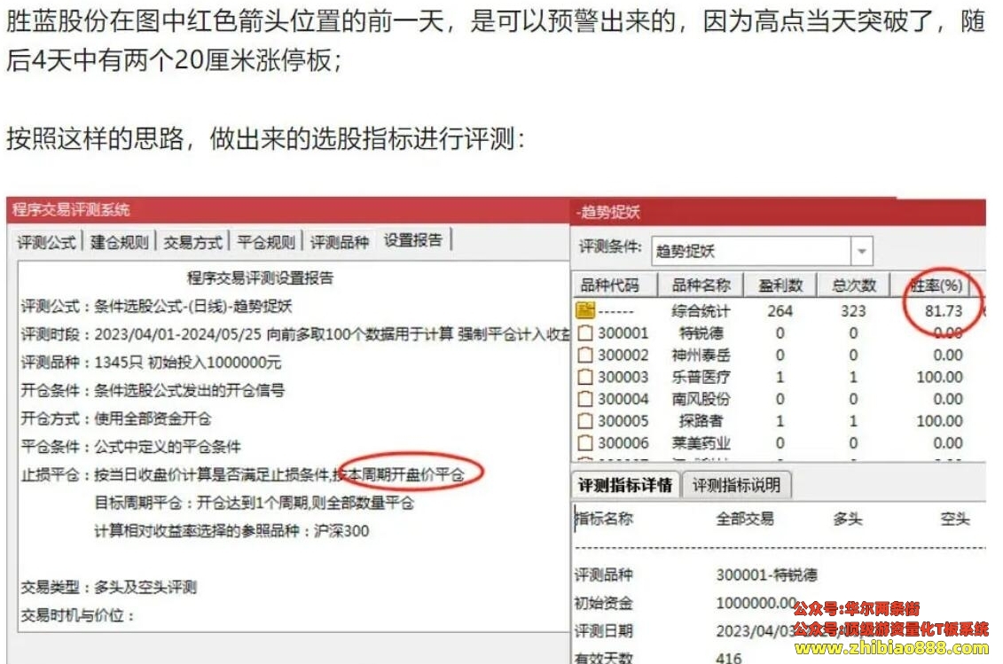
Task: Switch to the 评测品种 tab
Action: [340, 242]
